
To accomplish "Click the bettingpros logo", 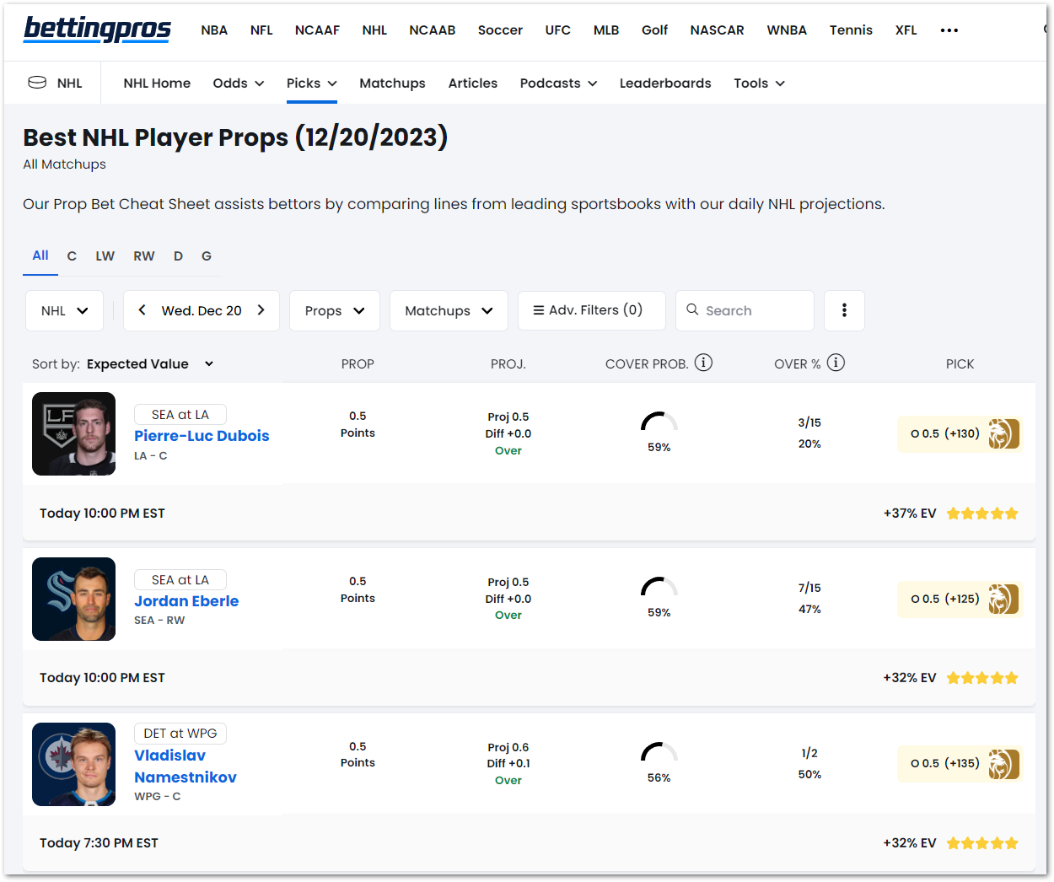I will click(97, 30).
